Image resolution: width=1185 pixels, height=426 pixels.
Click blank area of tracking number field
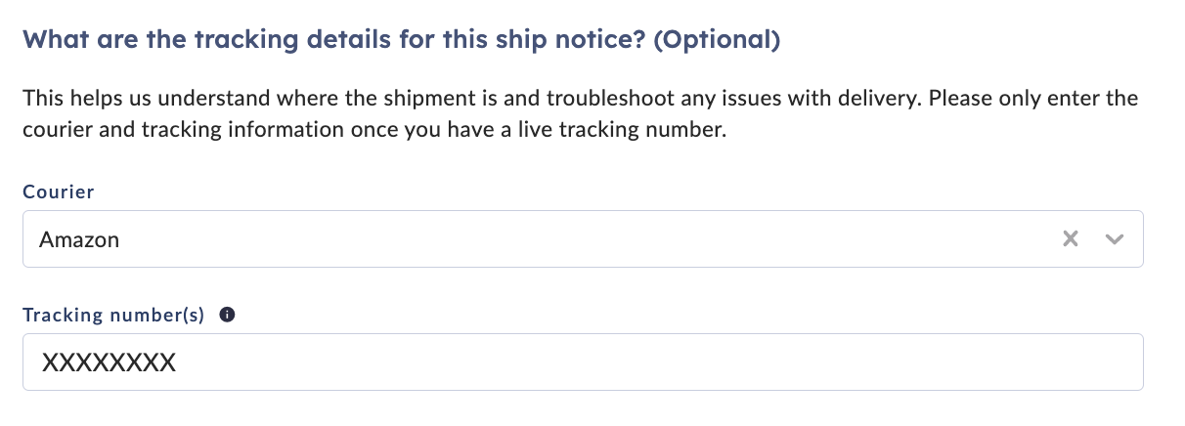tap(655, 362)
